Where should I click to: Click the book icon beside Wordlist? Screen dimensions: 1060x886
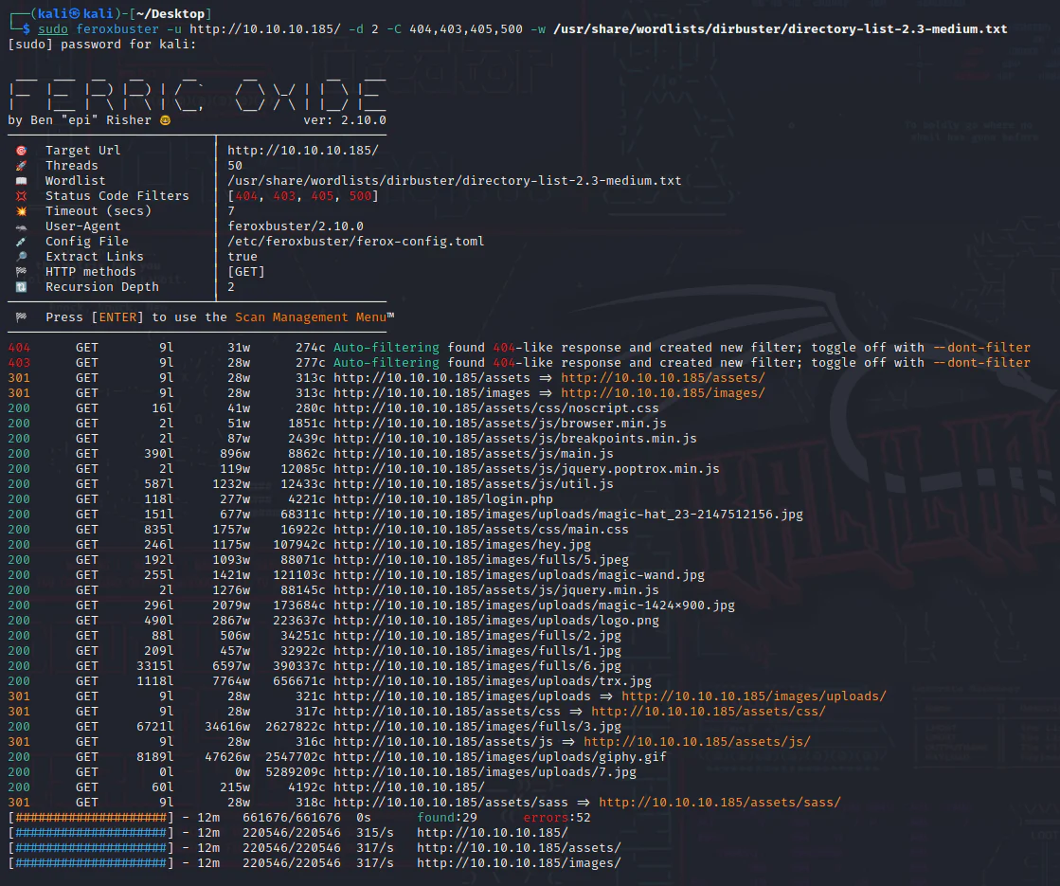[21, 181]
